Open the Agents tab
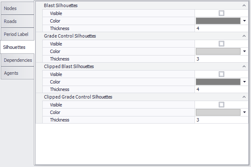The width and height of the screenshot is (251, 167). click(x=17, y=73)
